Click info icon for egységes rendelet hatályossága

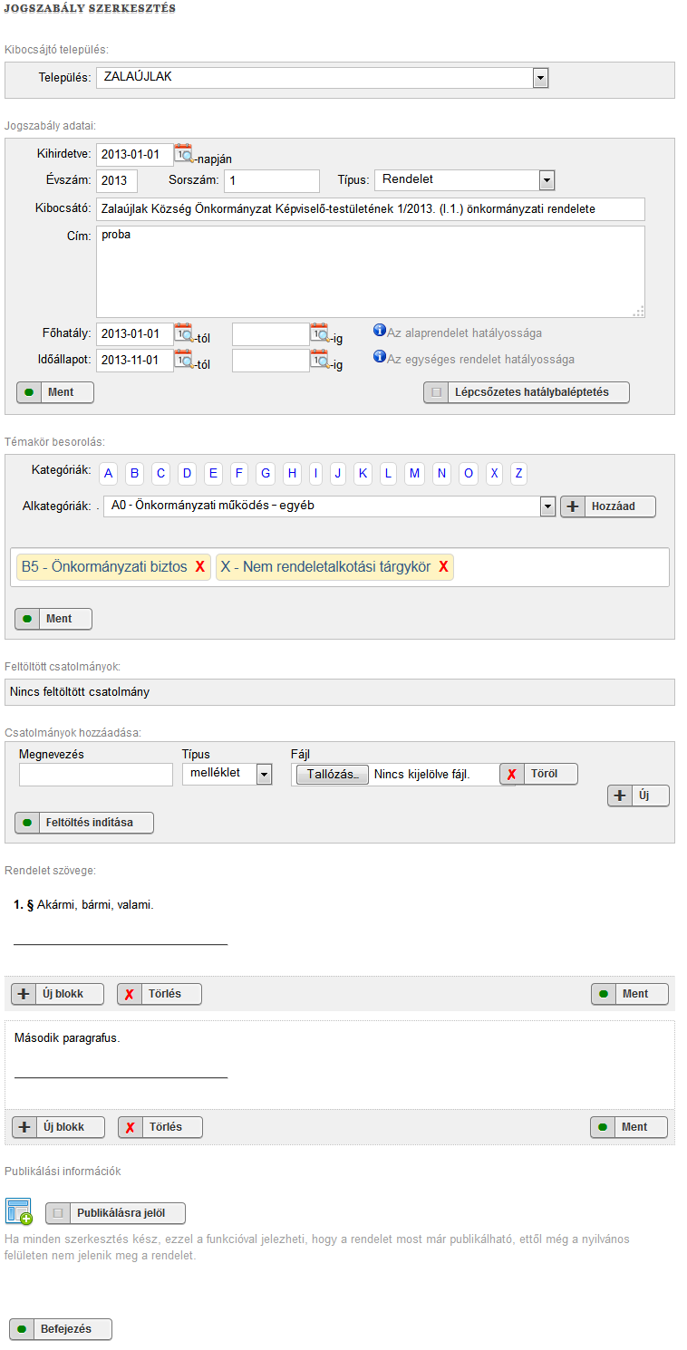tap(380, 357)
